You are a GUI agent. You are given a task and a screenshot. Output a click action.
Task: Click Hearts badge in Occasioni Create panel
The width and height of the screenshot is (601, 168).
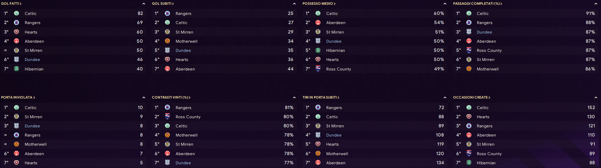[x=469, y=117]
